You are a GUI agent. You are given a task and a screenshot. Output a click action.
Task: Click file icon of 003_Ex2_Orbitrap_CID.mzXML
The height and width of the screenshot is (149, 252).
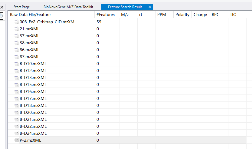(17, 22)
